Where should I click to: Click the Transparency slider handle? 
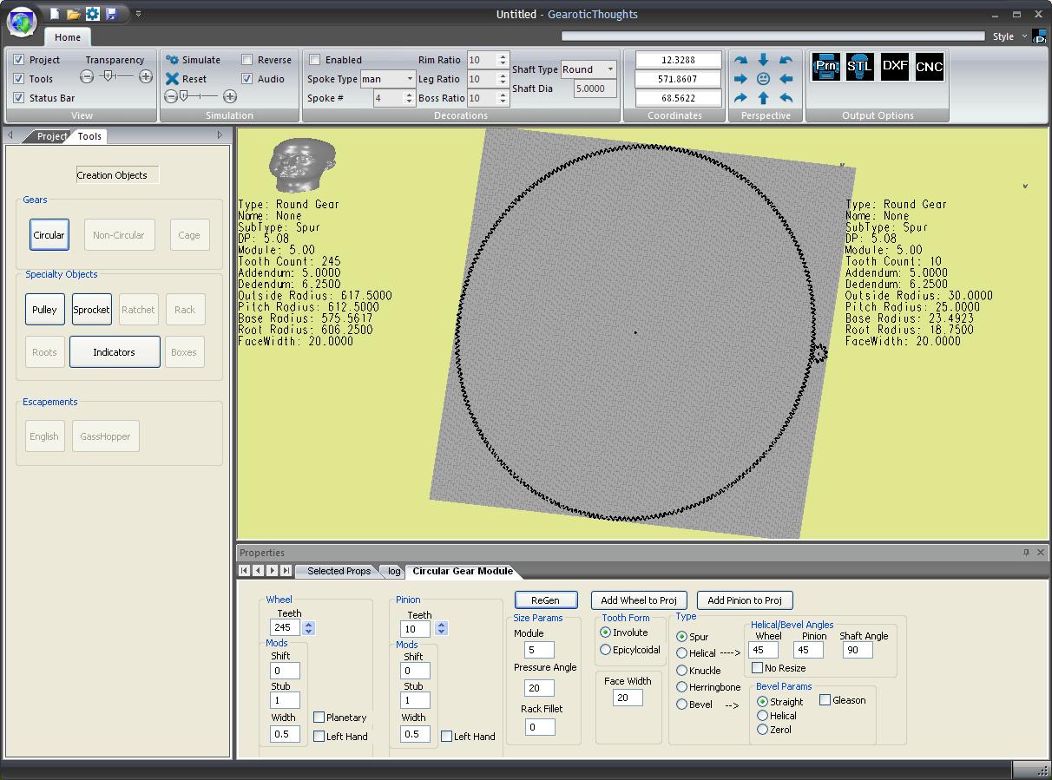pyautogui.click(x=108, y=76)
